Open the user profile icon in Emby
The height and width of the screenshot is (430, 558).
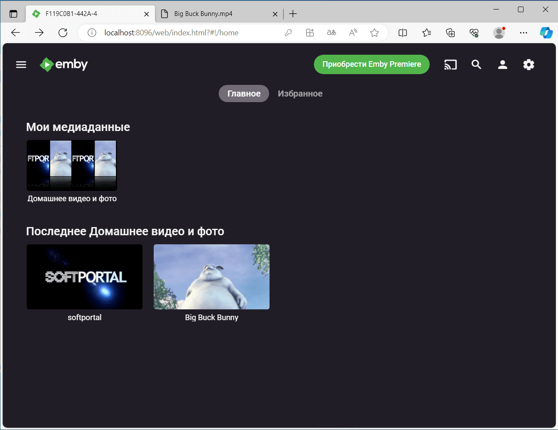pyautogui.click(x=502, y=65)
